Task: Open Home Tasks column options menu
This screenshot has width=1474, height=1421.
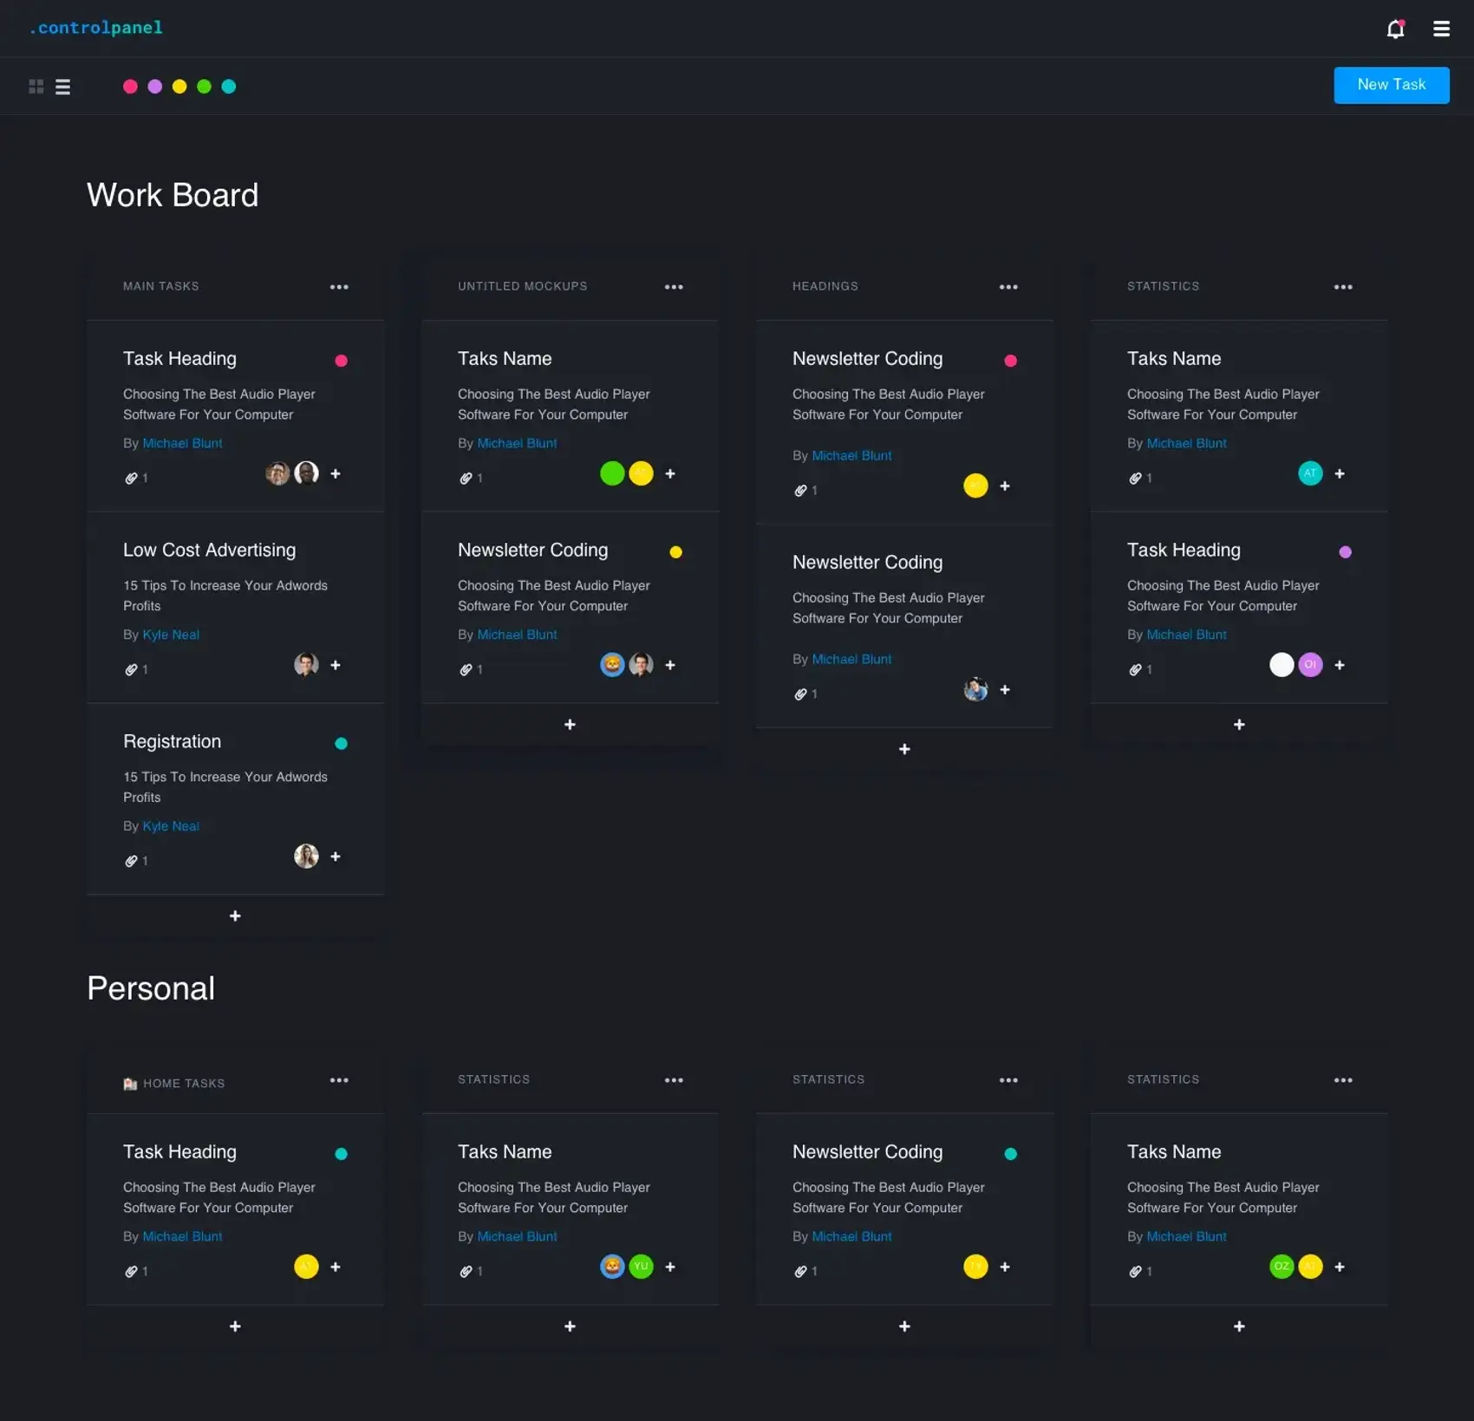Action: [339, 1080]
